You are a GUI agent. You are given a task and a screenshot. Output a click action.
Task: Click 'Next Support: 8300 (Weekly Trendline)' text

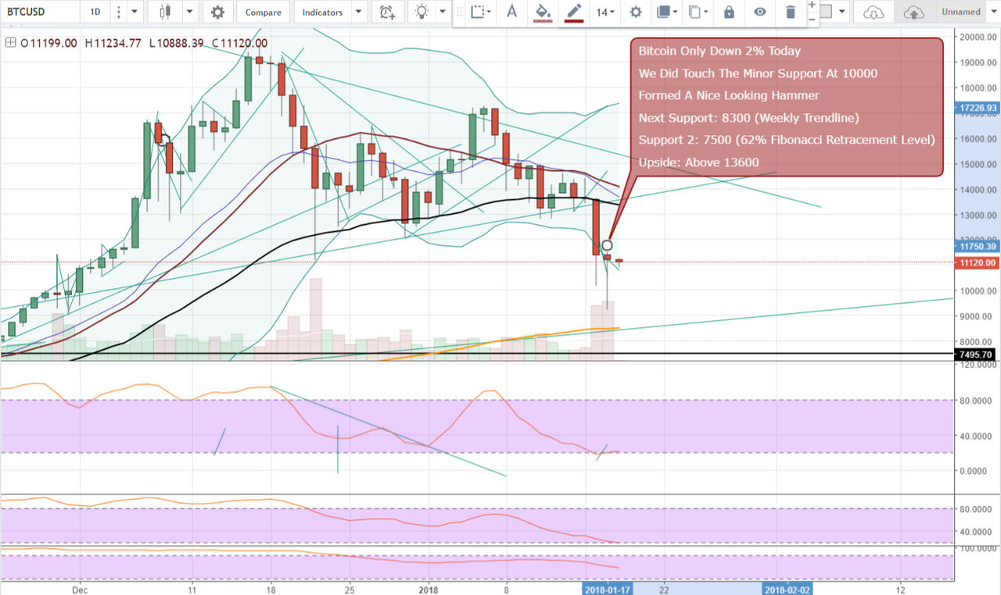(x=748, y=118)
